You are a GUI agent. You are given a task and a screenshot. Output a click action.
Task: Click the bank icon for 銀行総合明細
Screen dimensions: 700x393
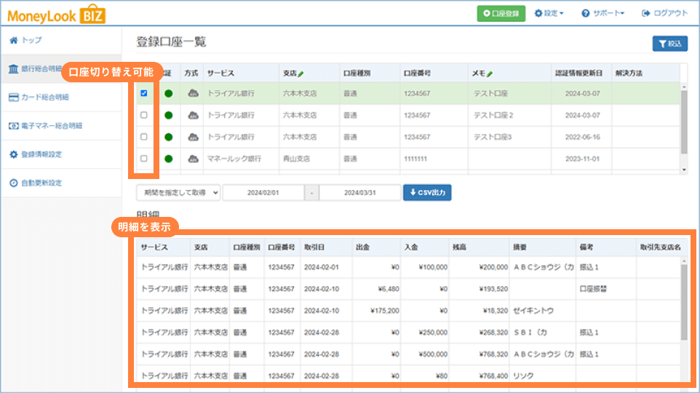click(x=13, y=68)
